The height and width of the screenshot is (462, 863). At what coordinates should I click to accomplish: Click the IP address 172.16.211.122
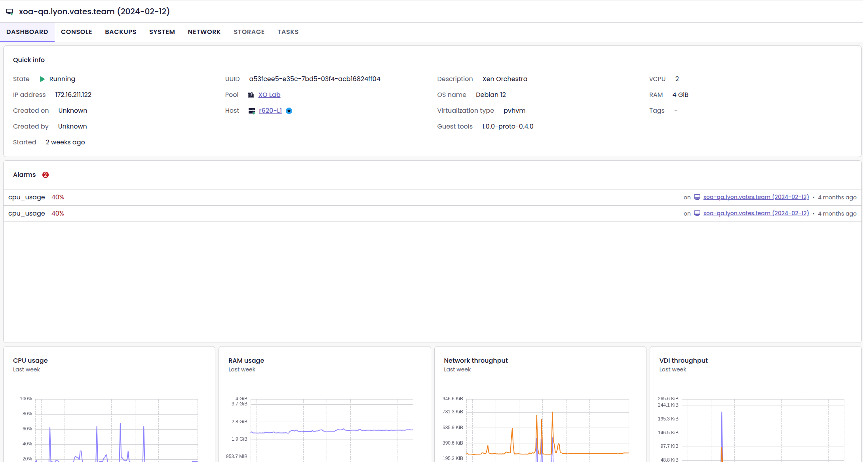(x=73, y=95)
